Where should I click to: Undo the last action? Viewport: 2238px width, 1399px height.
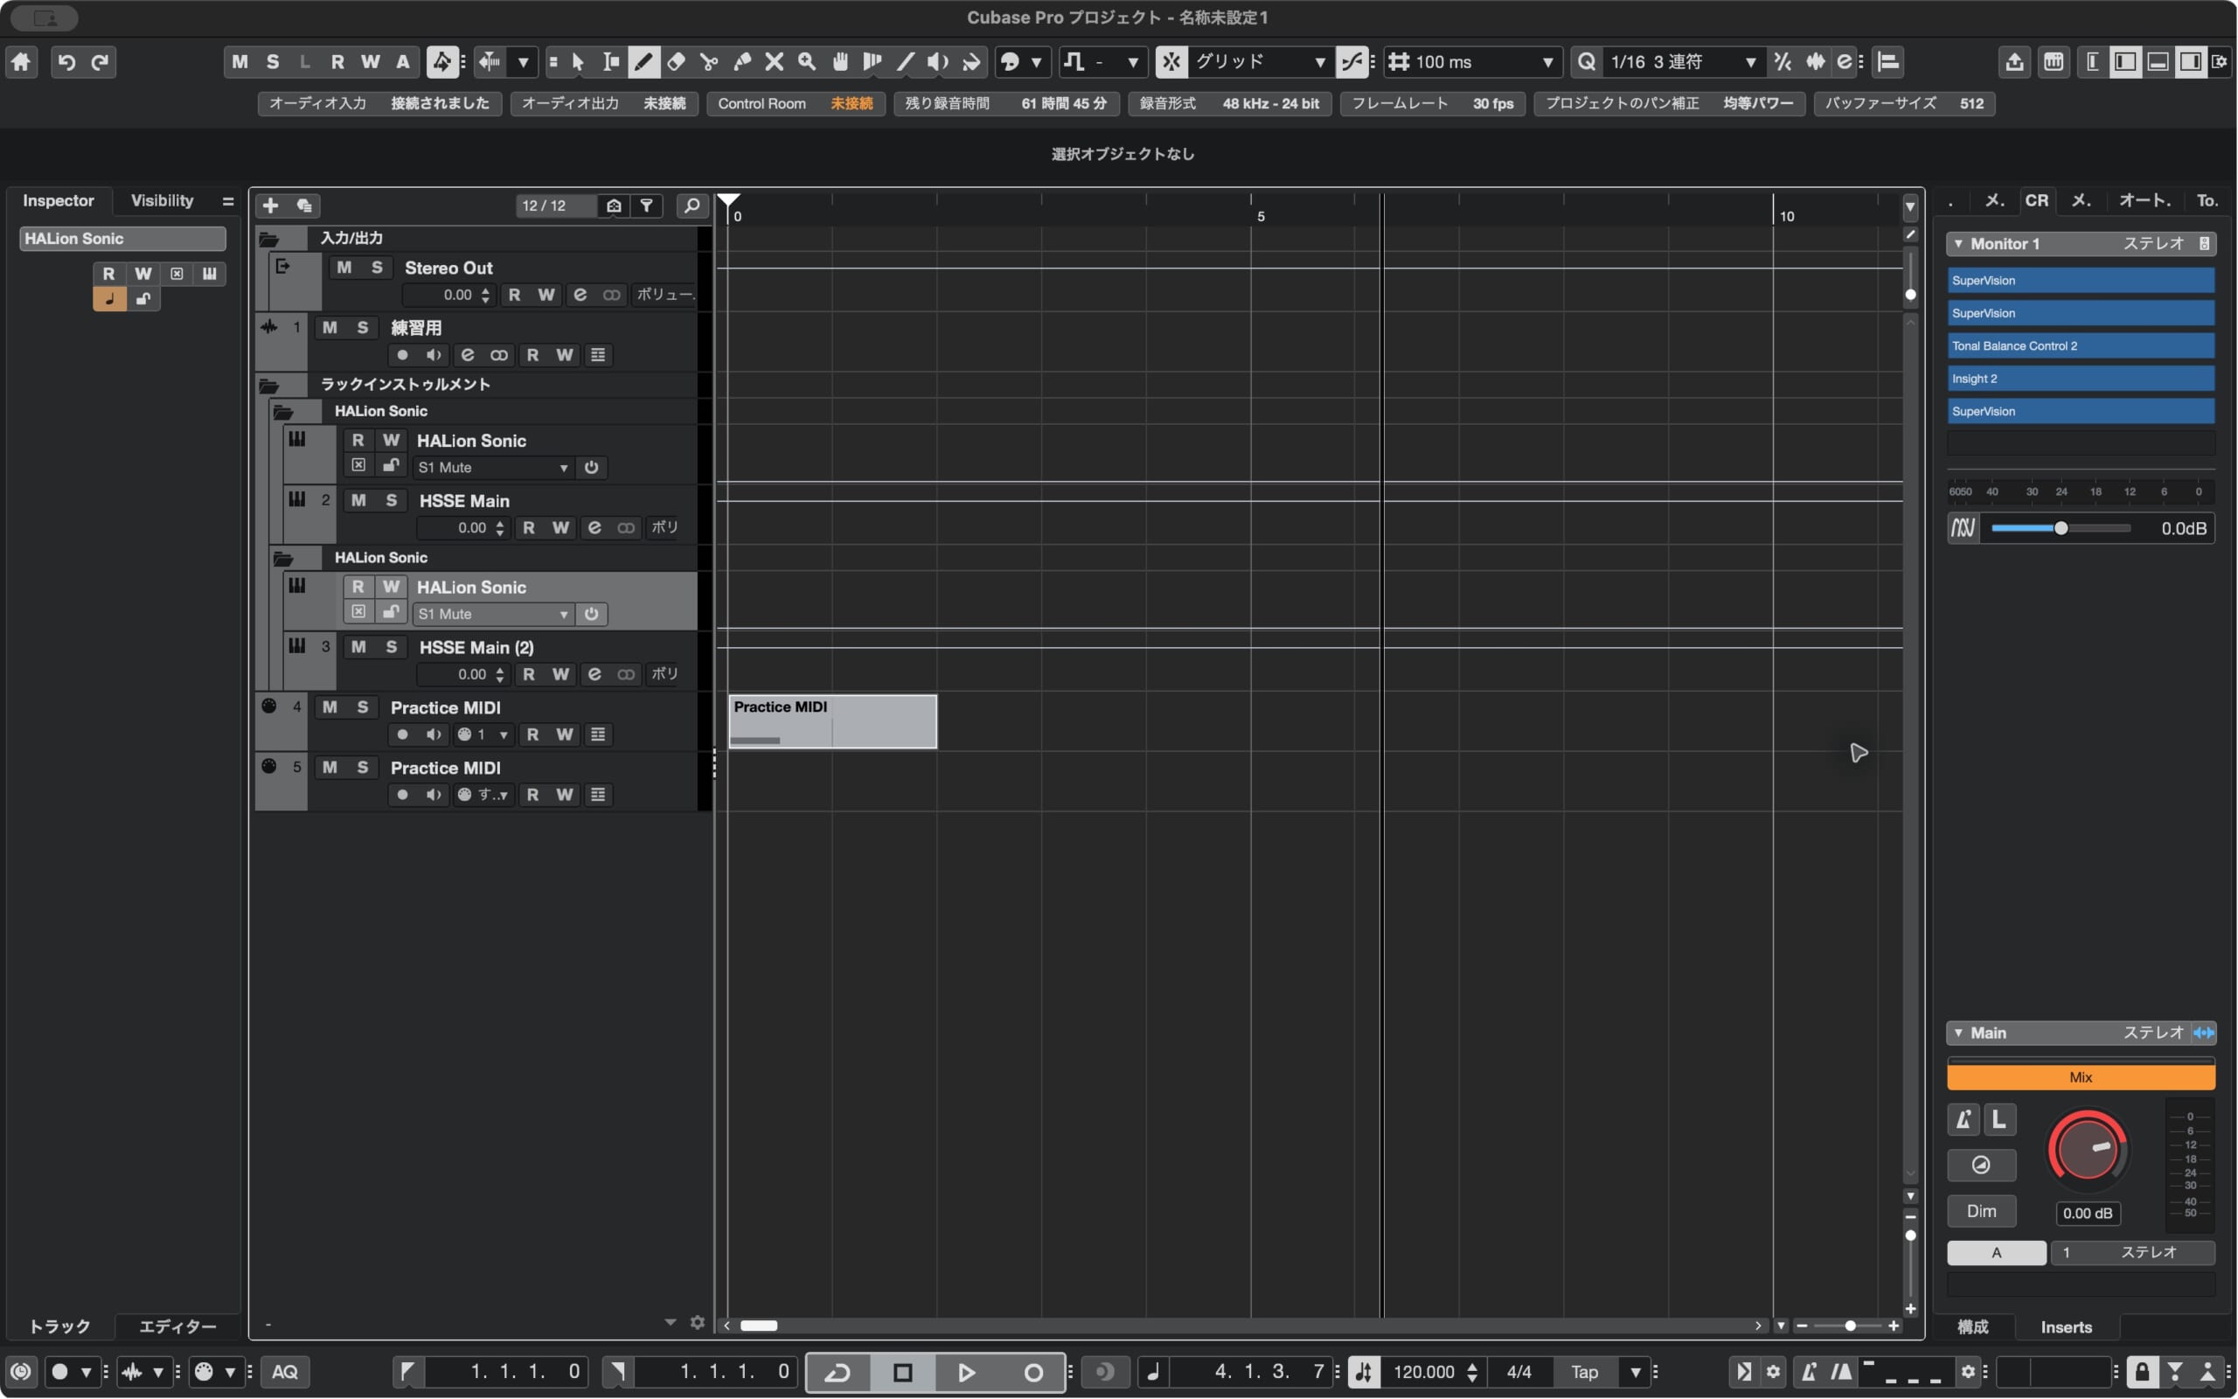pyautogui.click(x=66, y=62)
